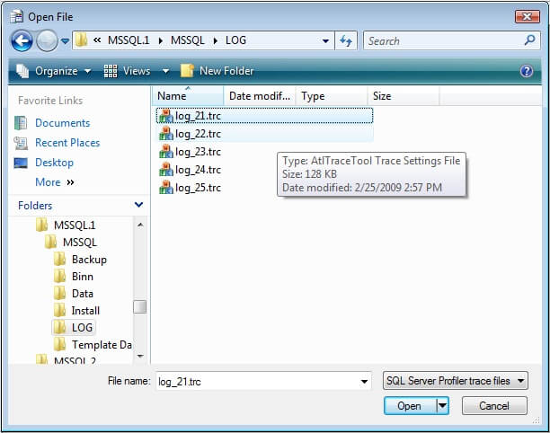Image resolution: width=550 pixels, height=433 pixels.
Task: Open File name history dropdown arrow
Action: pyautogui.click(x=365, y=382)
